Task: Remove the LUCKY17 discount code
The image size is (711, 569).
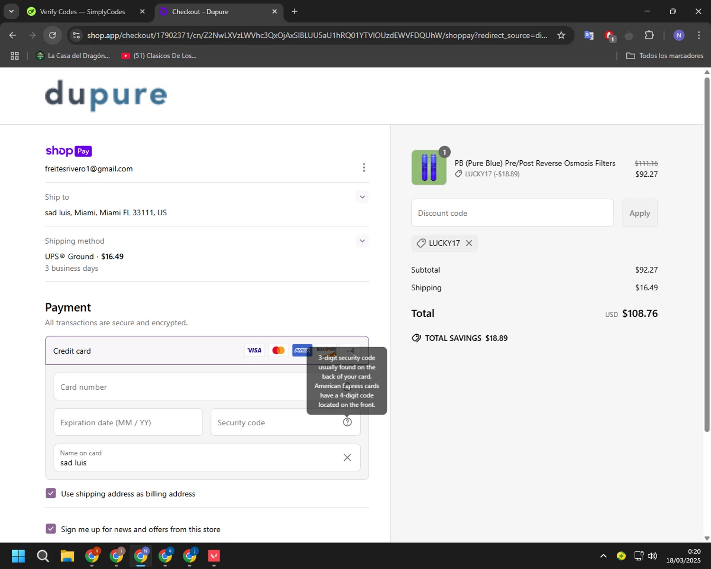Action: pyautogui.click(x=469, y=243)
